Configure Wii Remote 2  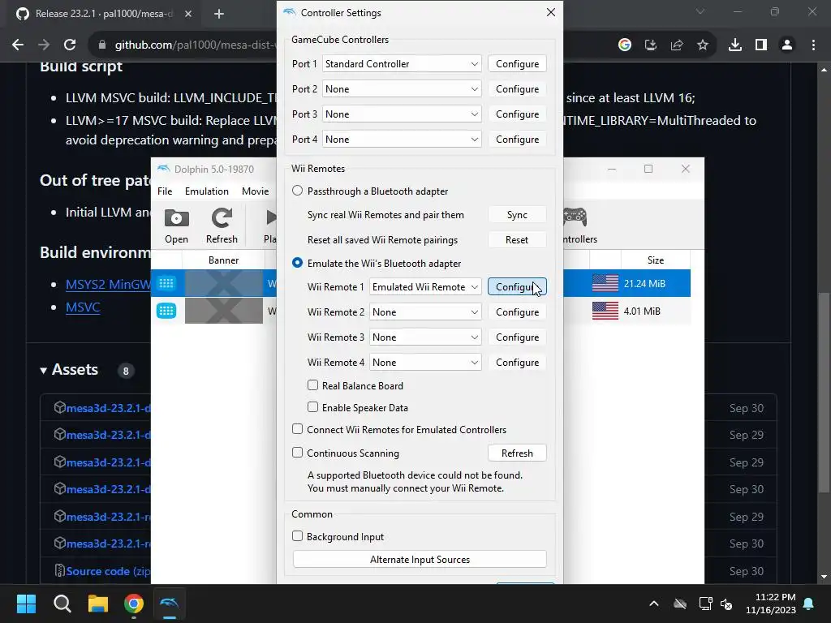[x=517, y=312]
